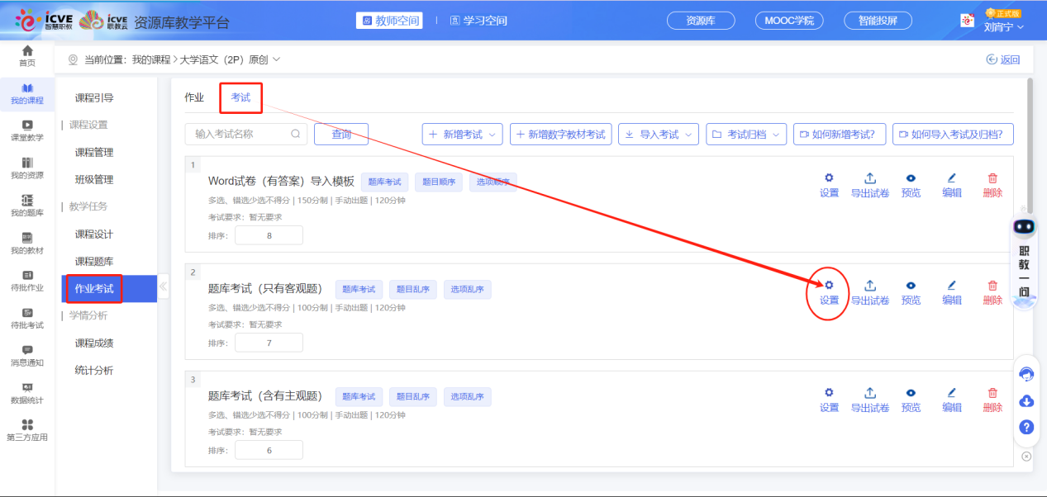
Task: Open settings for 题库考试（只有客观题）
Action: pyautogui.click(x=829, y=291)
